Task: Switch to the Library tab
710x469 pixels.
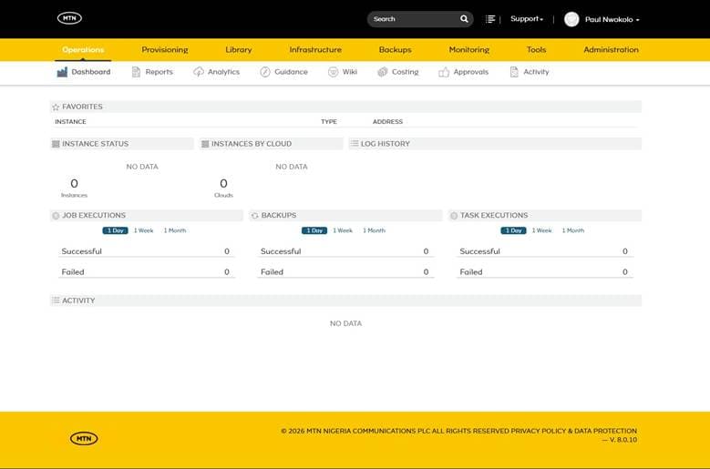Action: [x=239, y=50]
